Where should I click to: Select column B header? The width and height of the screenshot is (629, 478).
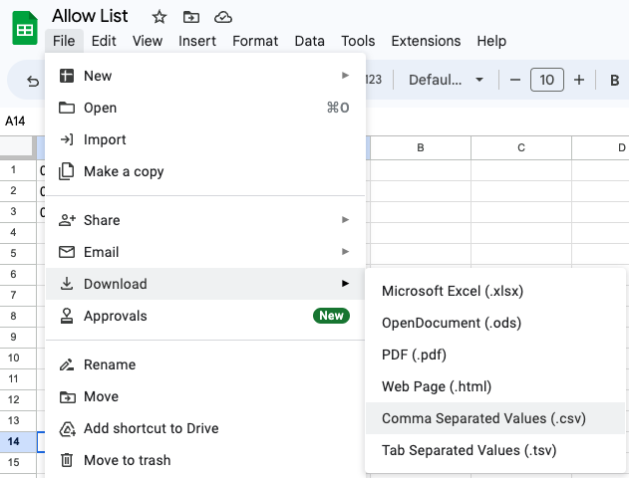point(421,147)
